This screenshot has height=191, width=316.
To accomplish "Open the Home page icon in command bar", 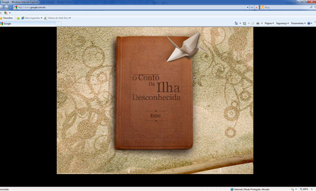I will point(236,23).
